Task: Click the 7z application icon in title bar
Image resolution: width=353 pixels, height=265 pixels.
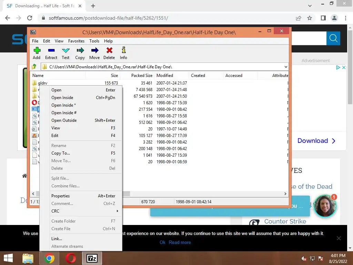Action: point(33,32)
